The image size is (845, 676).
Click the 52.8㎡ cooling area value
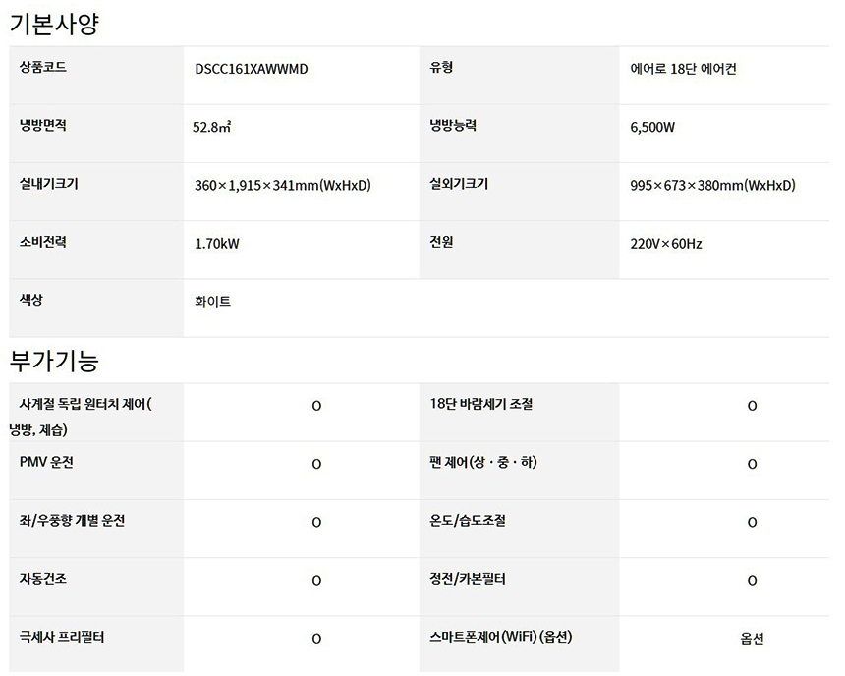click(212, 127)
